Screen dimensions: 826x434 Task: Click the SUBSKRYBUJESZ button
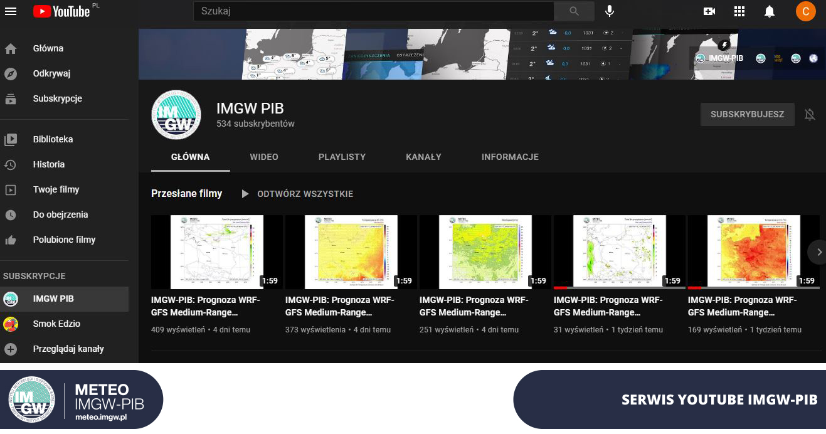click(748, 115)
